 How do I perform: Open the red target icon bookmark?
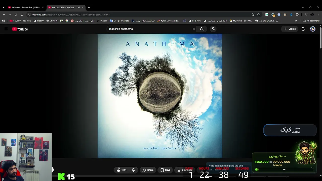click(x=72, y=21)
